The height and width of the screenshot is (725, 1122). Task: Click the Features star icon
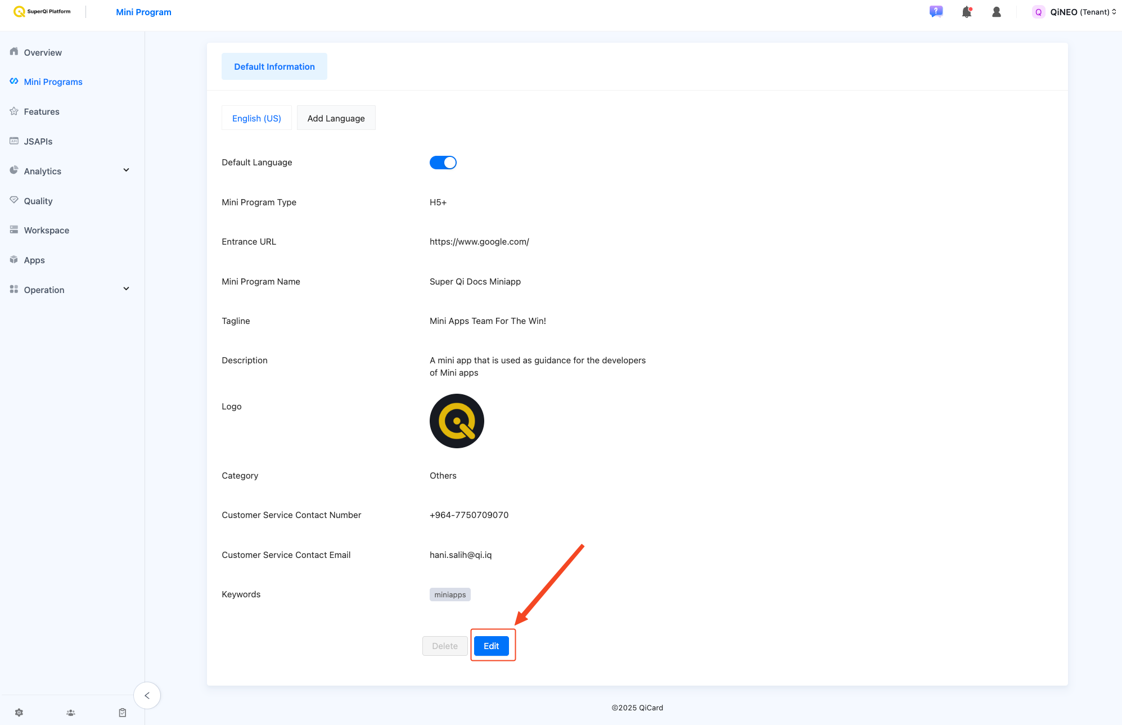point(14,111)
